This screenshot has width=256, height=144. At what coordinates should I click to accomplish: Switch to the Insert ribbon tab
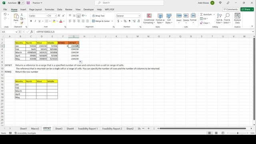tap(23, 10)
